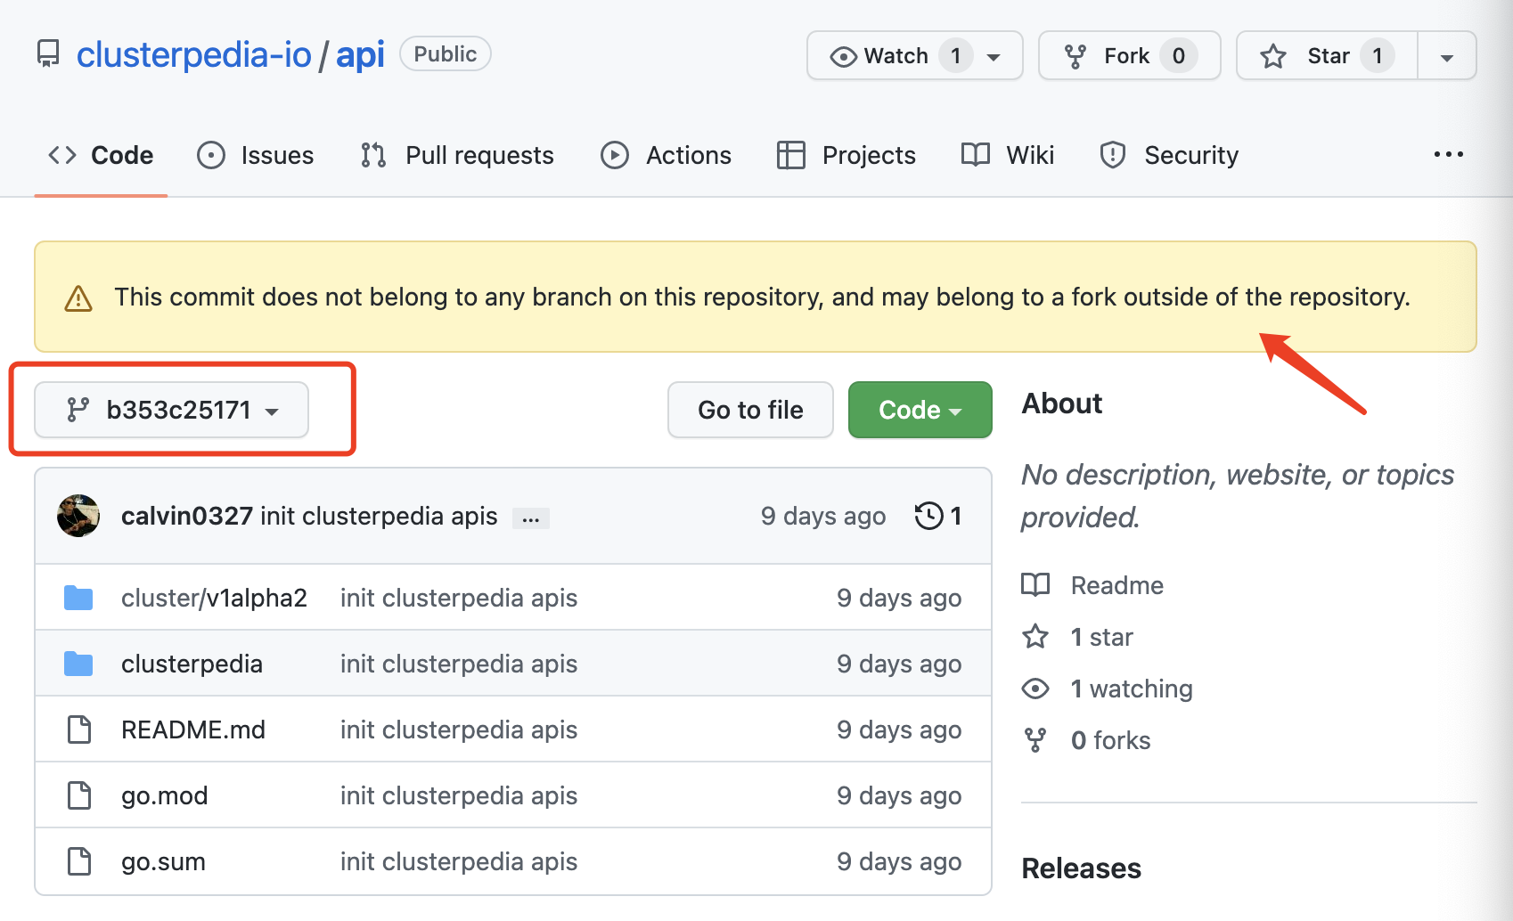
Task: Select the Code tab's angle-brackets icon
Action: (61, 154)
